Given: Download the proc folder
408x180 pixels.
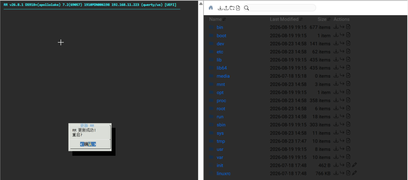Looking at the screenshot, I should (336, 100).
